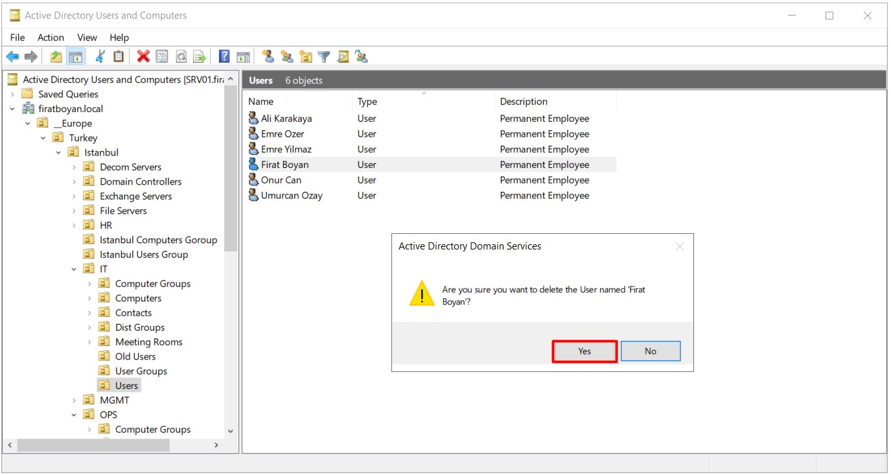Expand the Domain Controllers node
891x475 pixels.
point(74,181)
